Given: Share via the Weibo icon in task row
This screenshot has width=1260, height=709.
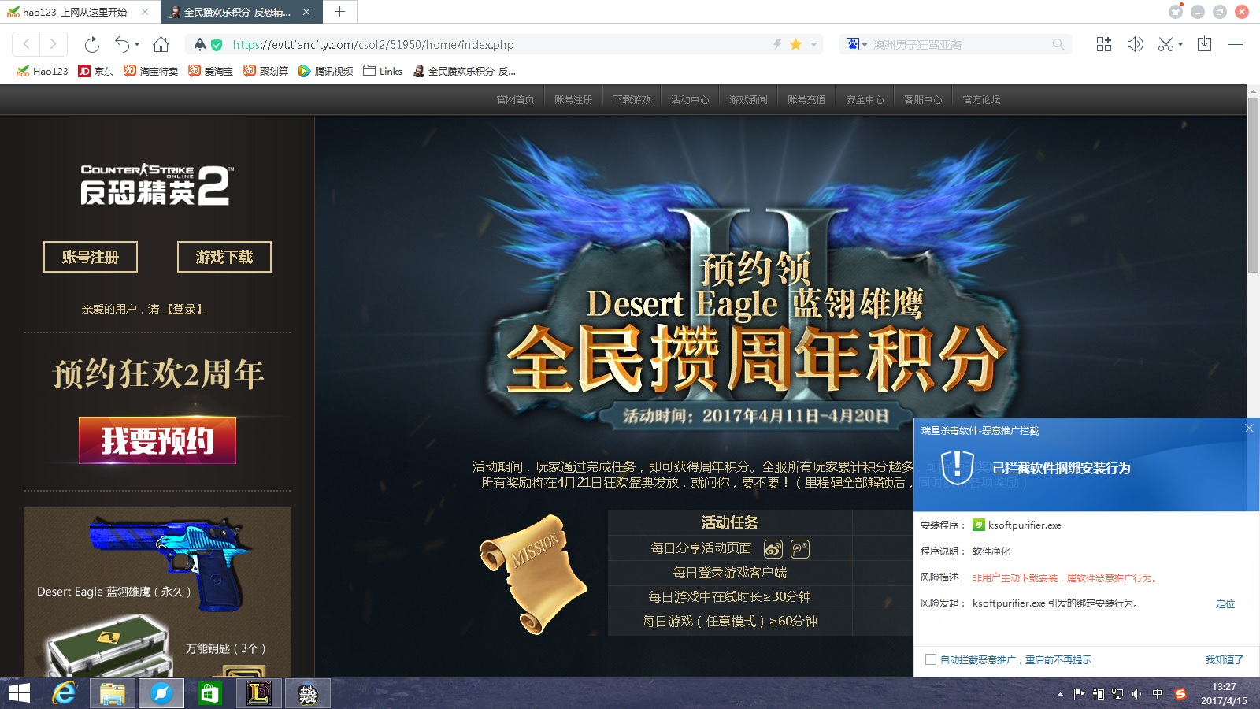Looking at the screenshot, I should pos(773,549).
